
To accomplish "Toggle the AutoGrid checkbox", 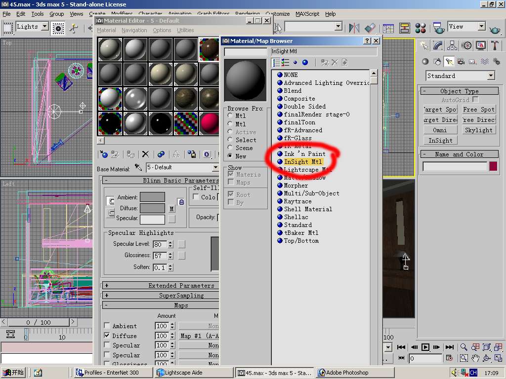I will click(x=475, y=99).
